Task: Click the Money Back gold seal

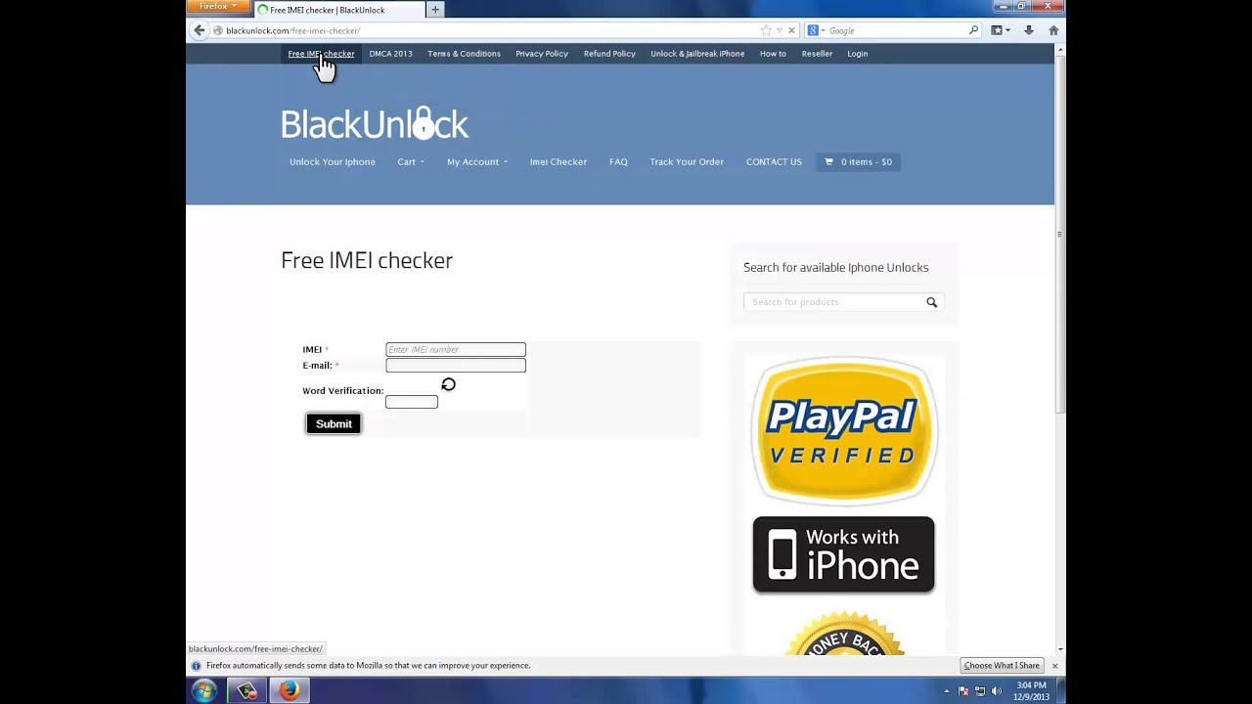Action: click(x=844, y=634)
